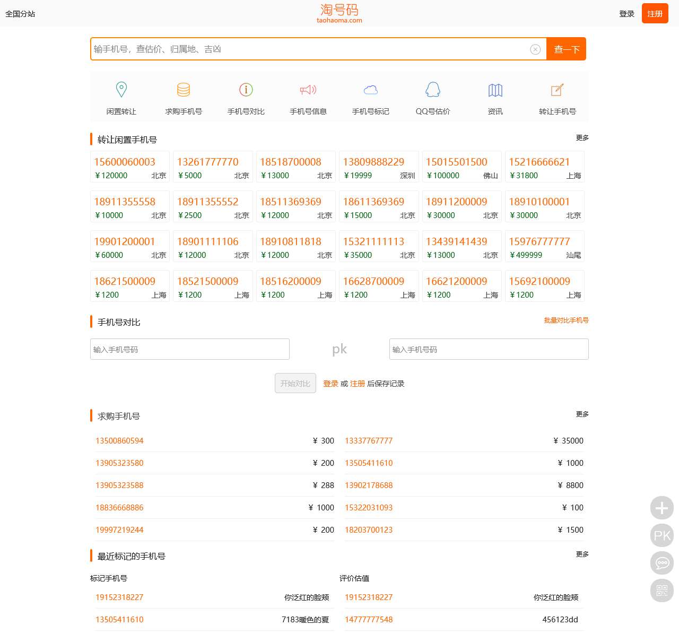Screen dimensions: 679x634
Task: Open listing 13261777770 priced ¥5000
Action: click(x=213, y=167)
